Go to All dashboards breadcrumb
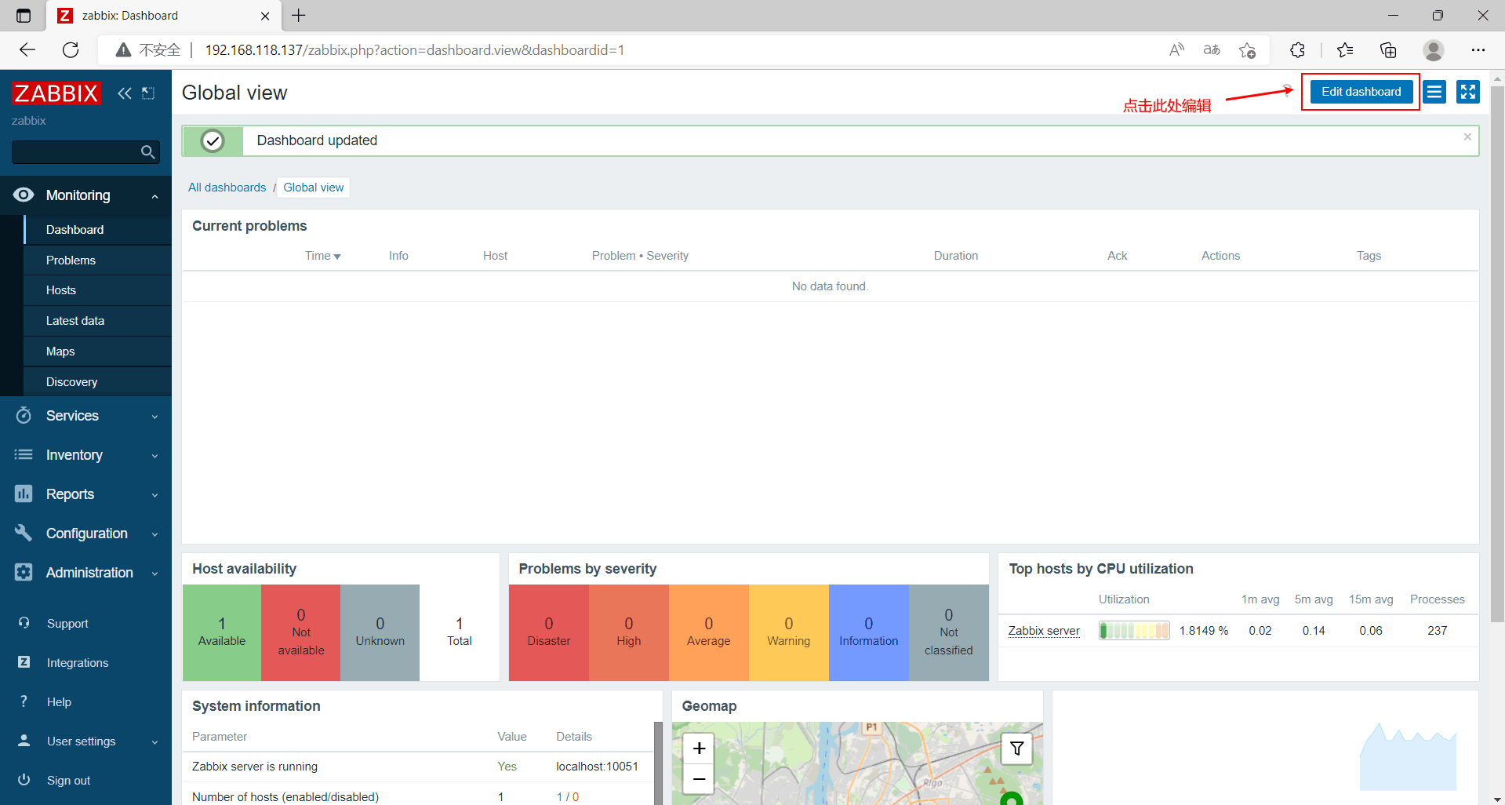Viewport: 1505px width, 805px height. click(227, 188)
